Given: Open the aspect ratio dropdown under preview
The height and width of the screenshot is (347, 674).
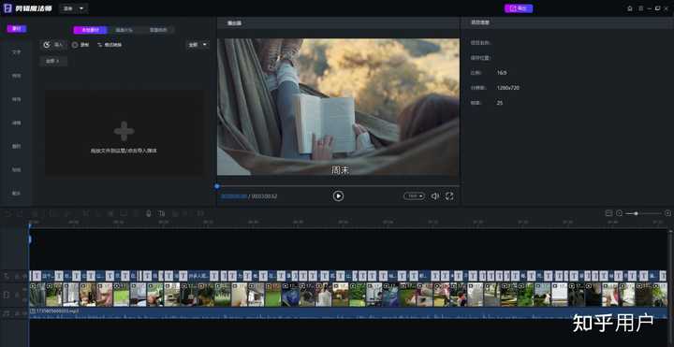Looking at the screenshot, I should [x=414, y=195].
